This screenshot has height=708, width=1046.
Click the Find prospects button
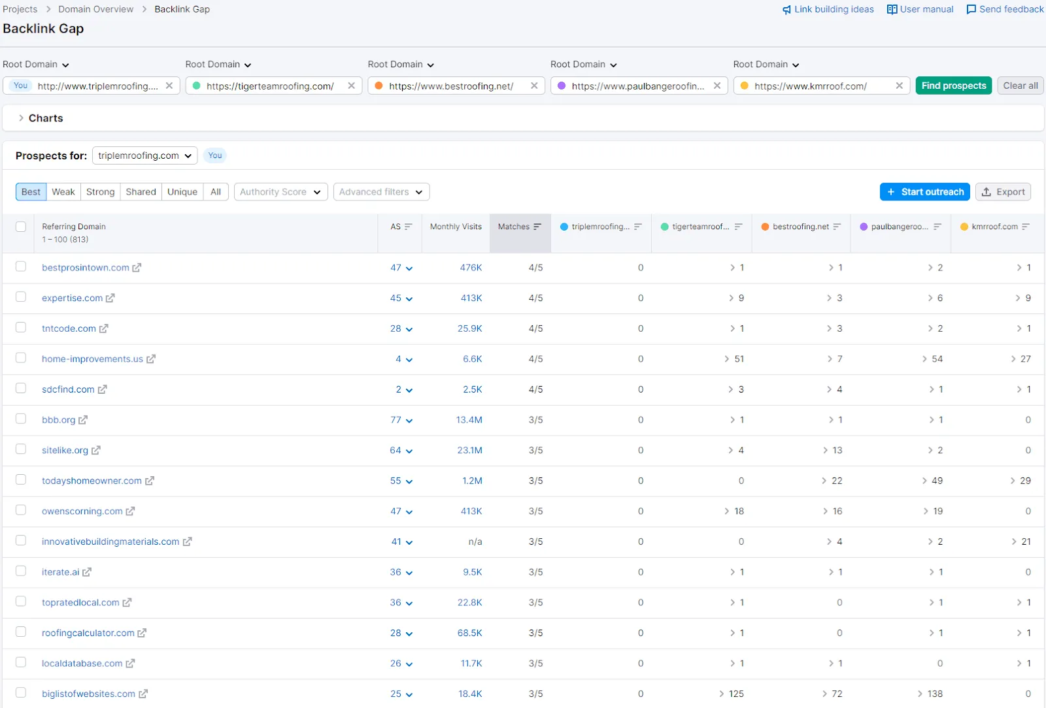pos(953,86)
